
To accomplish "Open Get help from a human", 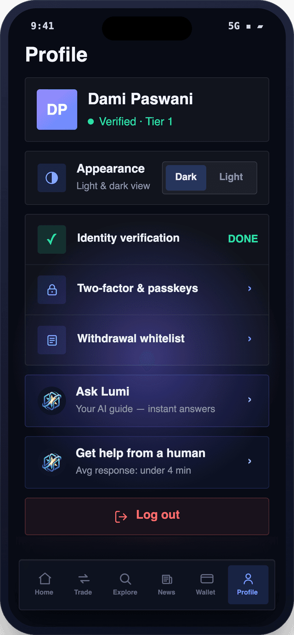I will tap(147, 462).
